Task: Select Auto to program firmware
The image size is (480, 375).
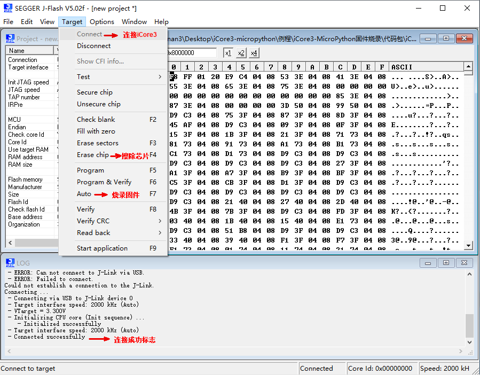Action: click(x=84, y=194)
